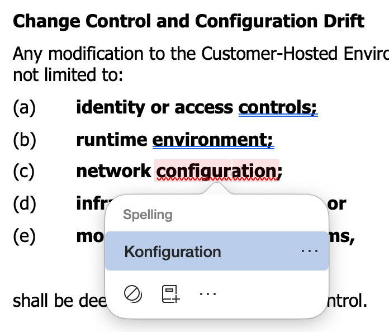
Task: Click the "Spelling" header label in the popup
Action: [x=148, y=215]
